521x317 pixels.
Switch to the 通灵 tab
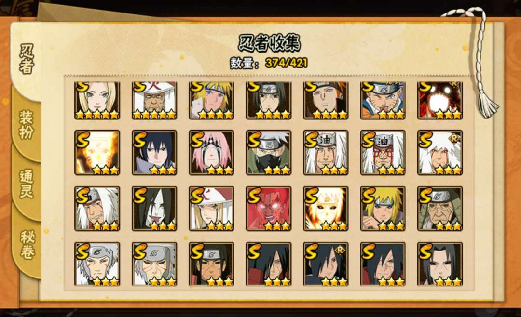coord(27,184)
